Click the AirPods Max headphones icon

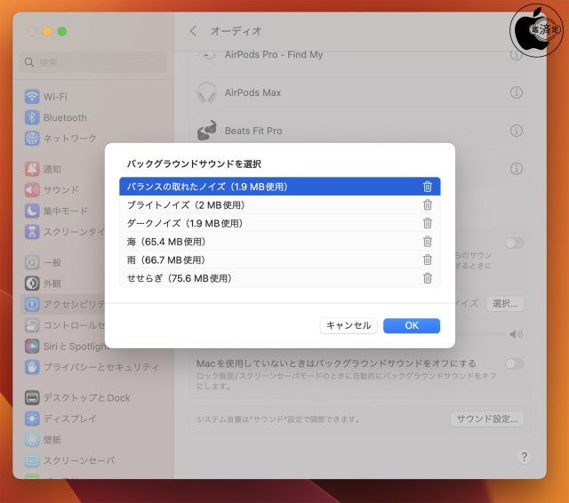206,92
